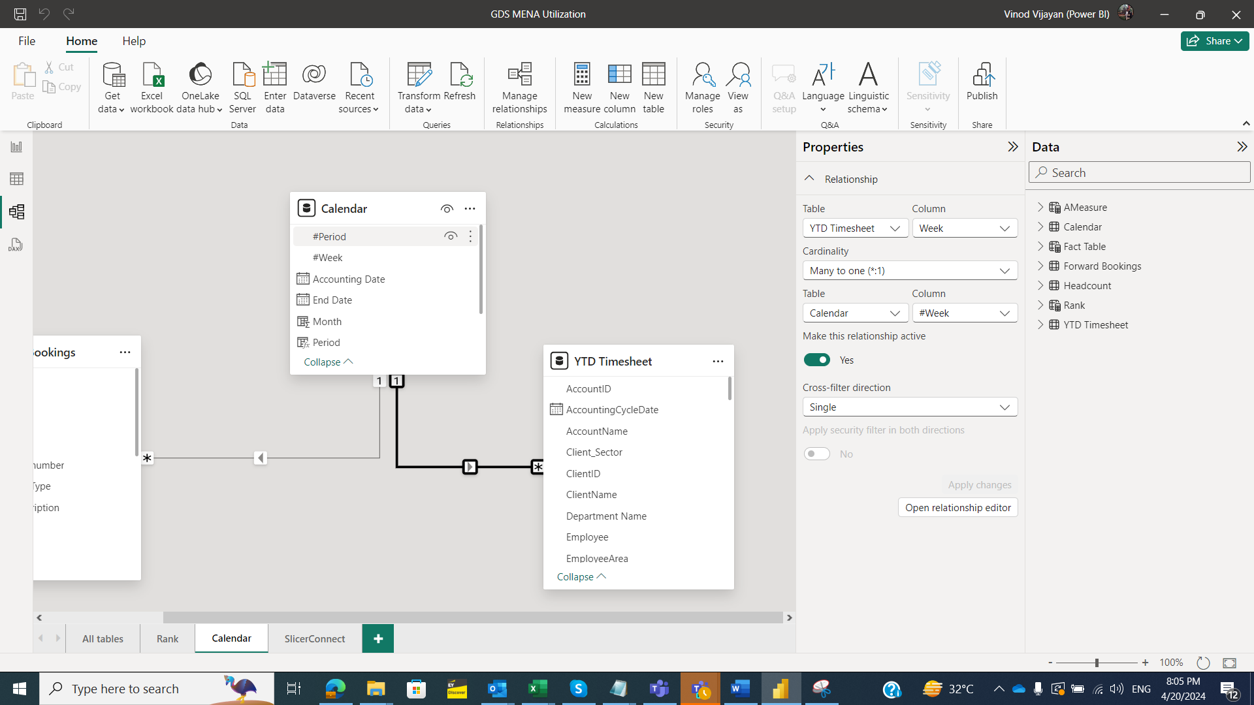Open DAX query view in sidebar
Viewport: 1254px width, 705px height.
click(x=16, y=245)
